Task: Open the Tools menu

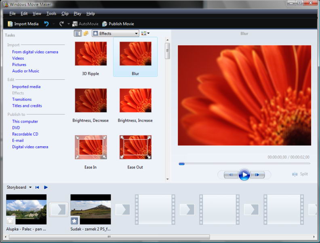Action: coord(51,14)
